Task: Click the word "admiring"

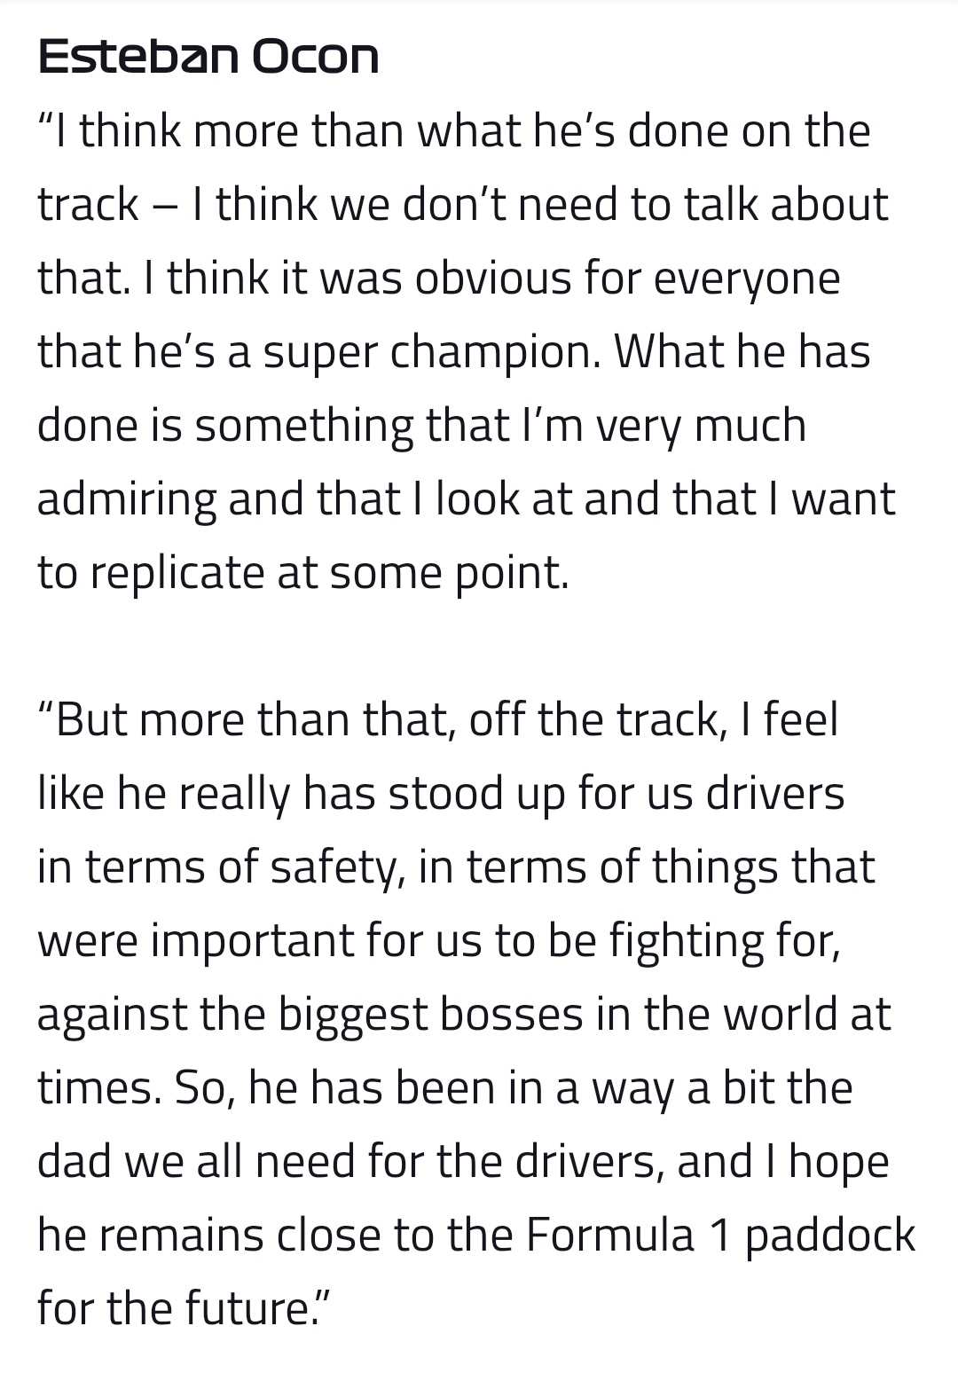Action: (x=126, y=499)
